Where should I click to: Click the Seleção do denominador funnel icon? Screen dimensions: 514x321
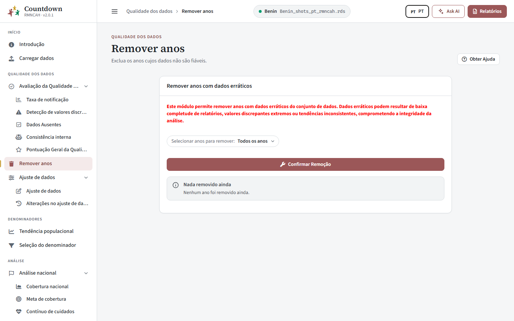11,245
